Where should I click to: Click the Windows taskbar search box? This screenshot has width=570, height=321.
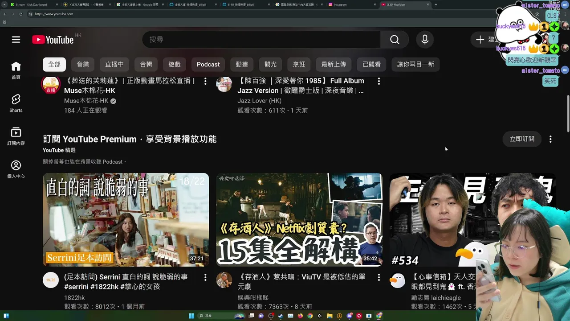tap(221, 316)
